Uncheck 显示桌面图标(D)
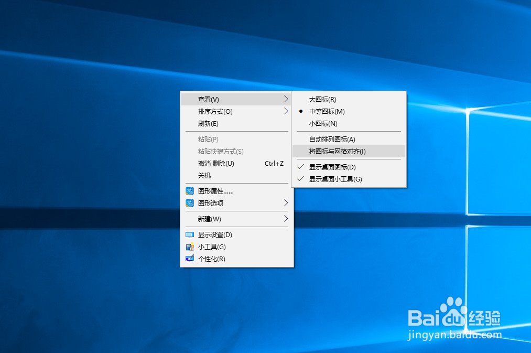This screenshot has height=353, width=531. [x=349, y=167]
